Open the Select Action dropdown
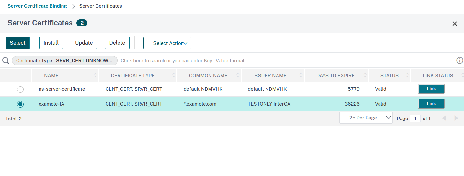 tap(167, 43)
